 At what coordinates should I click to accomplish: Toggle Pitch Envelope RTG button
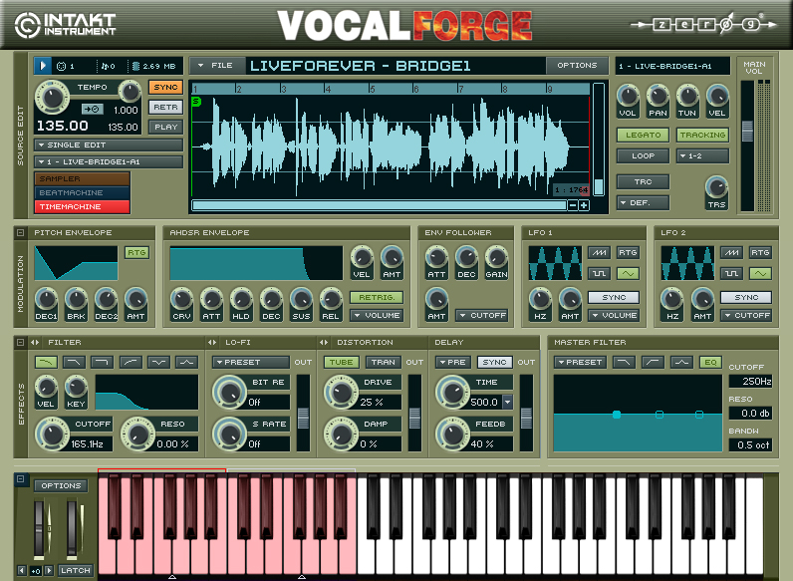(136, 252)
